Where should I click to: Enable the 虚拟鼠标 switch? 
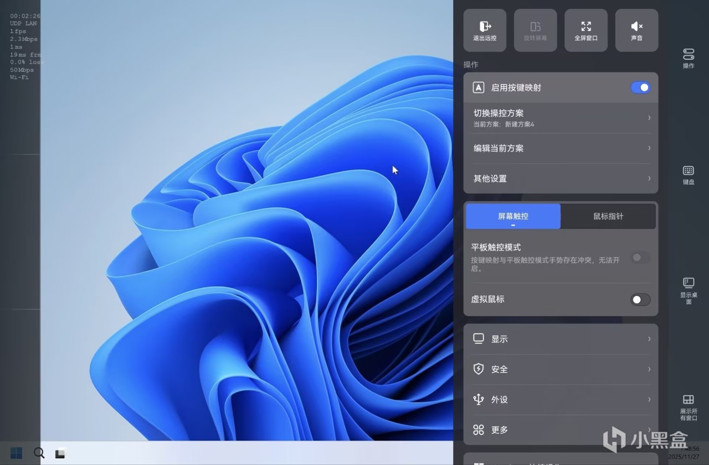pyautogui.click(x=640, y=300)
